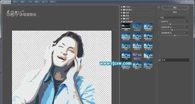This screenshot has width=195, height=104.
Task: Select the 干画笔 (Dry Brush) filter thumbnail
Action: pyautogui.click(x=137, y=36)
